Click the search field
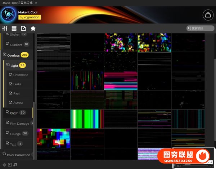This screenshot has height=169, width=216. tap(201, 28)
